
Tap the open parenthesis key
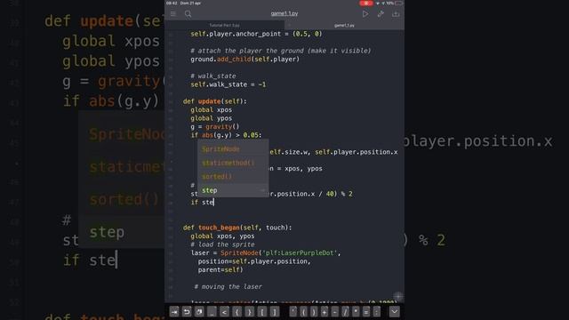click(304, 312)
